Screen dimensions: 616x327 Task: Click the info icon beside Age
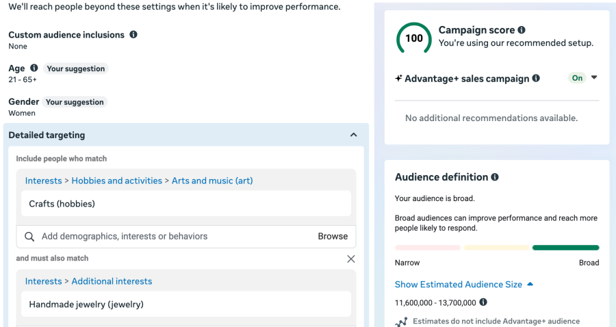[34, 68]
